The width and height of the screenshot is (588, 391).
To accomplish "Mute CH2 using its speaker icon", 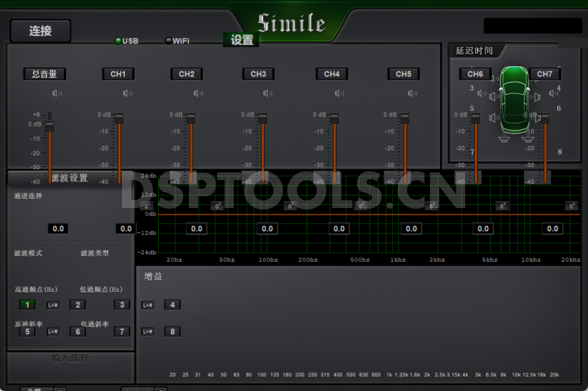I will (198, 93).
